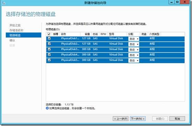The image size is (192, 126).
Task: Go to the 开始之前 step
Action: click(x=15, y=26)
